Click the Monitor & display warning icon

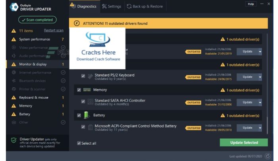14,64
